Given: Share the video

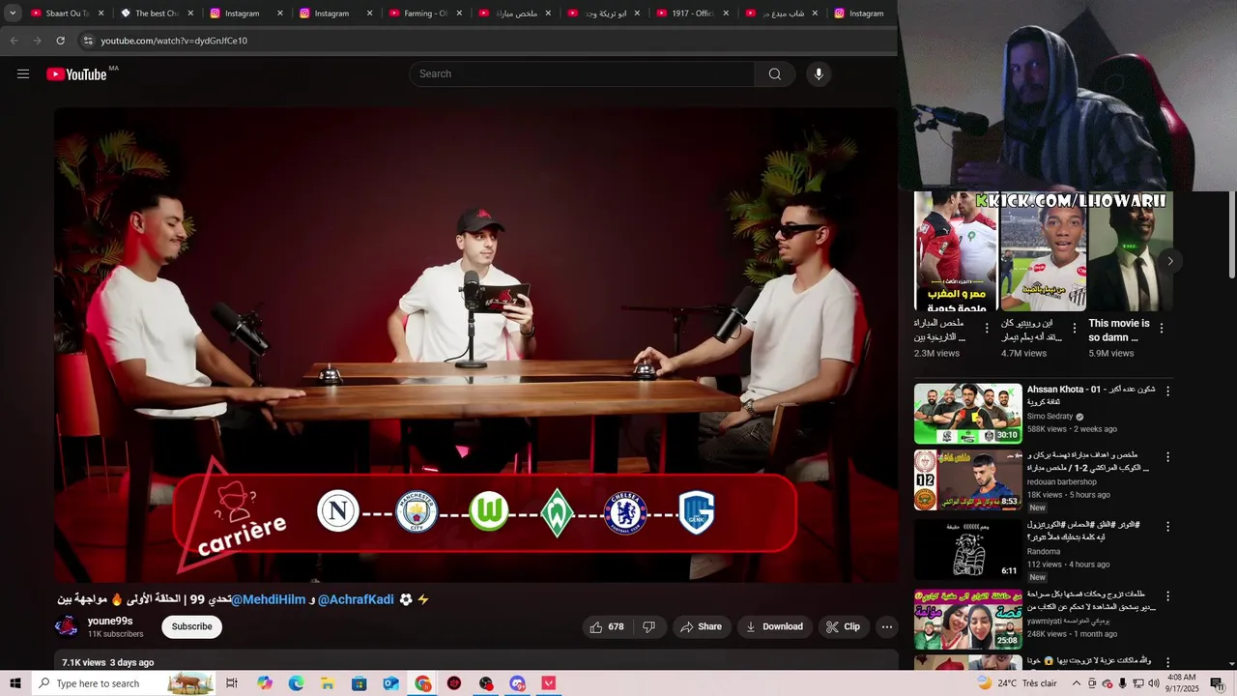Looking at the screenshot, I should click(x=702, y=626).
